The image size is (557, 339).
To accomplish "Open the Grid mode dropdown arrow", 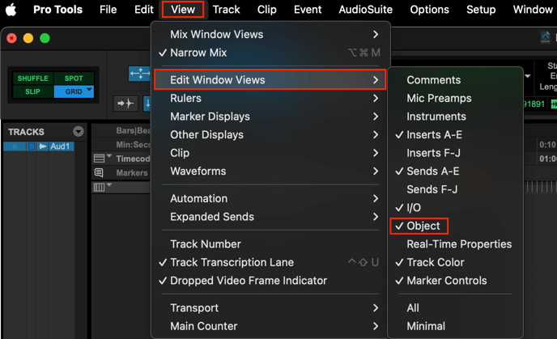I will tap(88, 91).
